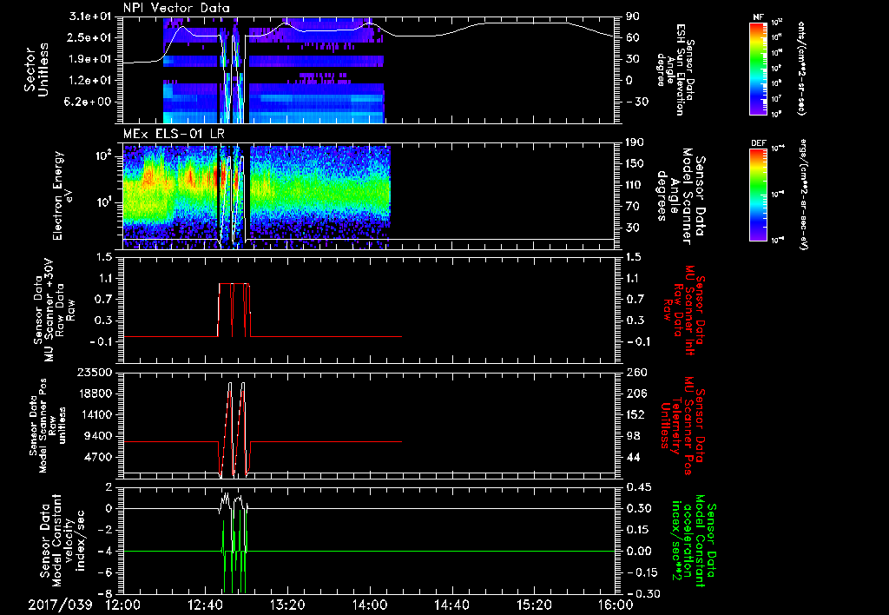Viewport: 889px width, 615px height.
Task: Click the "16:00" time tick label
Action: [616, 605]
